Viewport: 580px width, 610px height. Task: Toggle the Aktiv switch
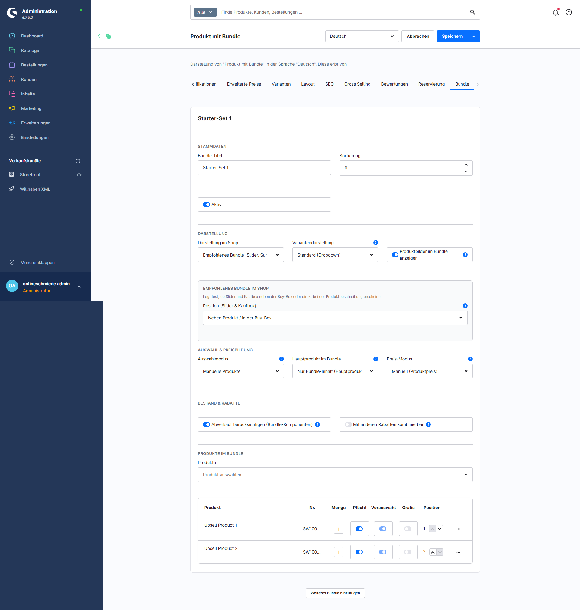pos(207,205)
